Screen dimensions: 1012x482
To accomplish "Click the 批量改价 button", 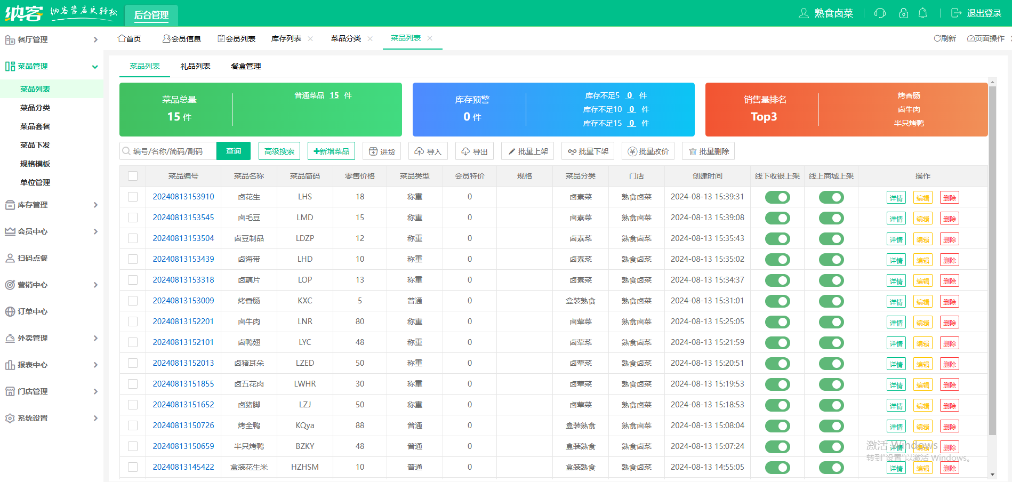I will [648, 151].
